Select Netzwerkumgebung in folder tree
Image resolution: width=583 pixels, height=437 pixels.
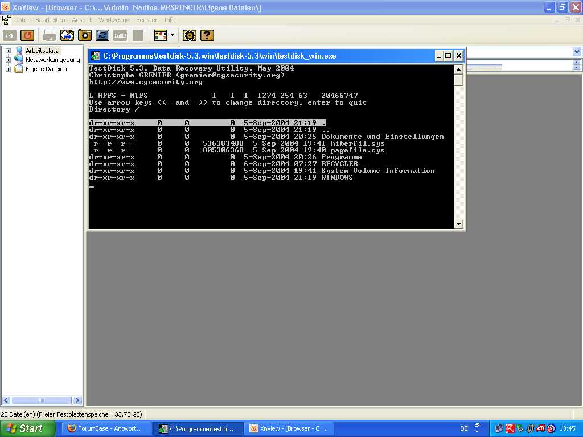53,60
